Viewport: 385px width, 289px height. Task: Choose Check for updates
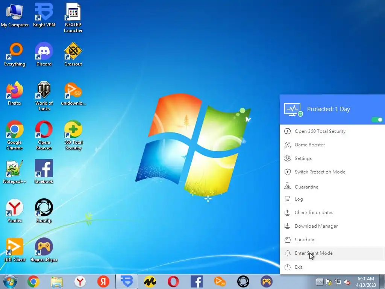click(332, 213)
